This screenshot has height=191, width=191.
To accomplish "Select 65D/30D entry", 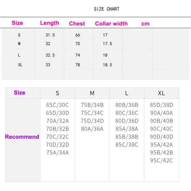I will [x=58, y=113].
